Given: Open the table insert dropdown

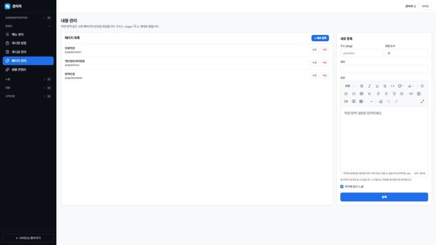Looking at the screenshot, I should pos(362,101).
